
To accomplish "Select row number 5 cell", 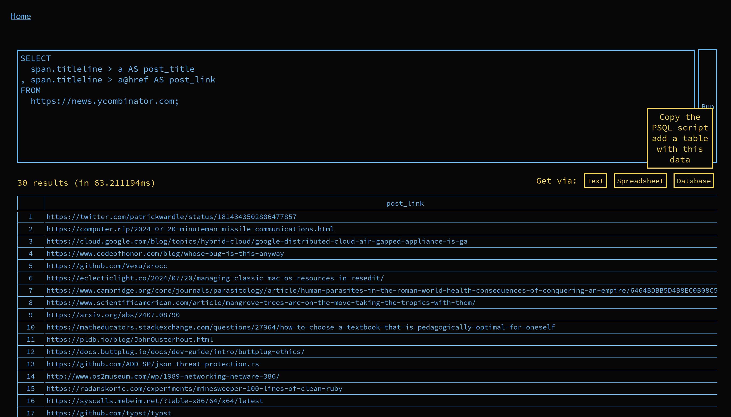I will point(31,266).
